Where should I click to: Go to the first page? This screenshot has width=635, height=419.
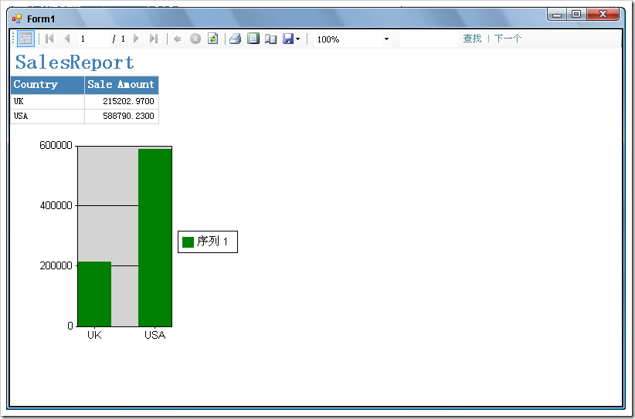tap(49, 39)
